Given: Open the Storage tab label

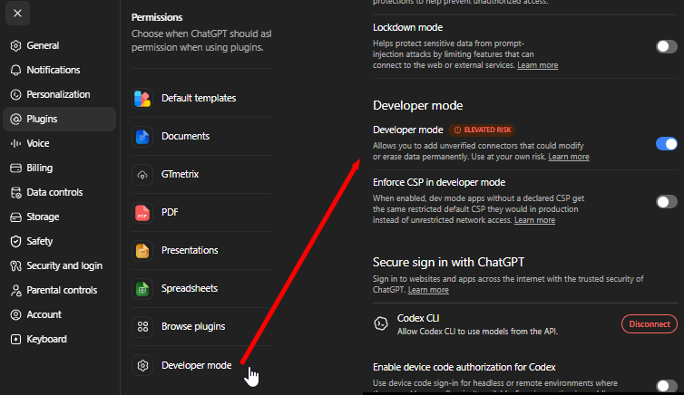Looking at the screenshot, I should point(43,217).
